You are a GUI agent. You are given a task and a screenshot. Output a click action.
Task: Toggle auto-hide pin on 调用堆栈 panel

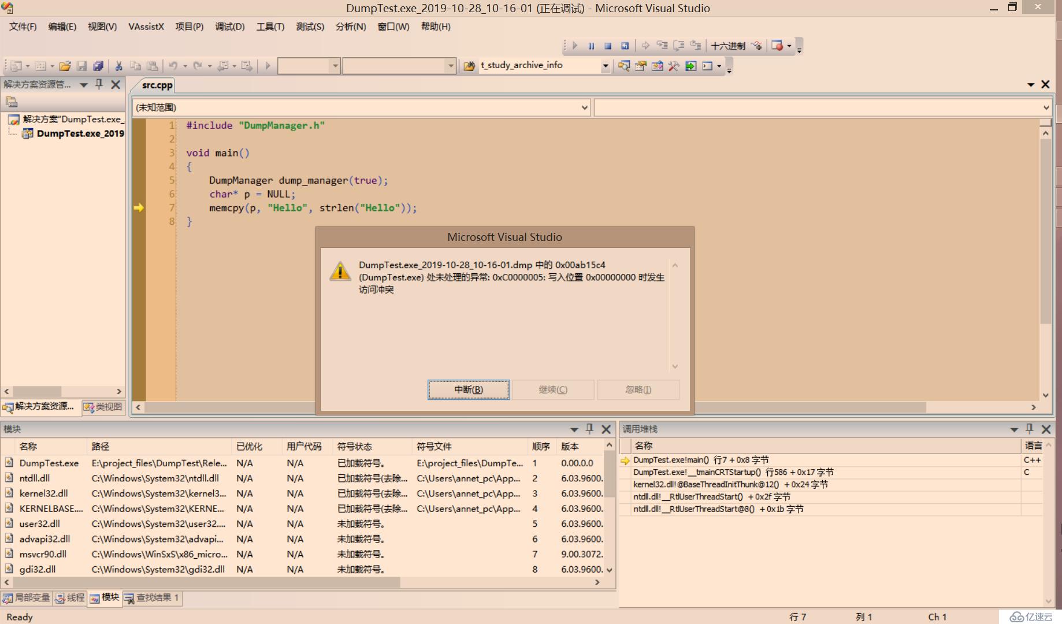point(1029,429)
